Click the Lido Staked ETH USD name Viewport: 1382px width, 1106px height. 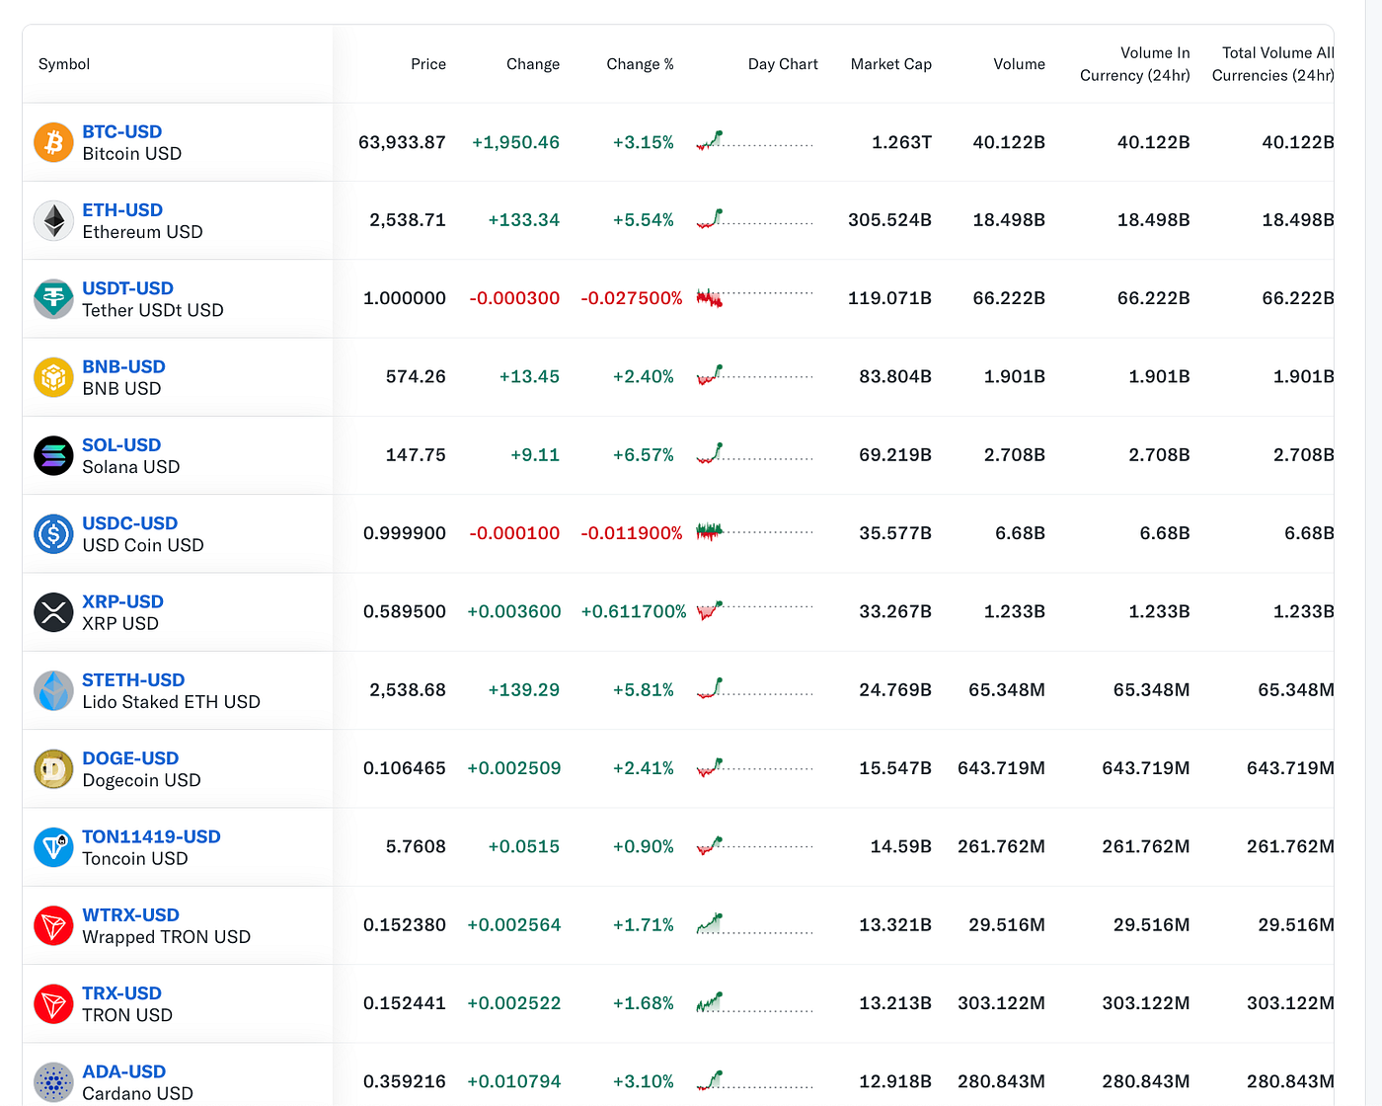coord(172,702)
